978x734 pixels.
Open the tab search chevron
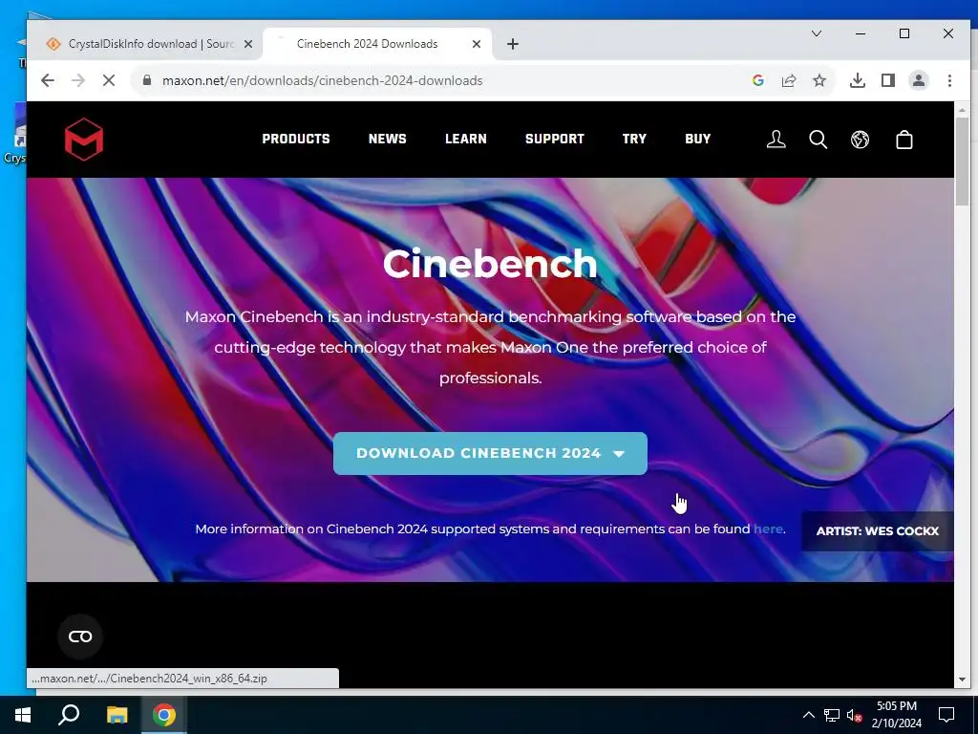[x=817, y=33]
